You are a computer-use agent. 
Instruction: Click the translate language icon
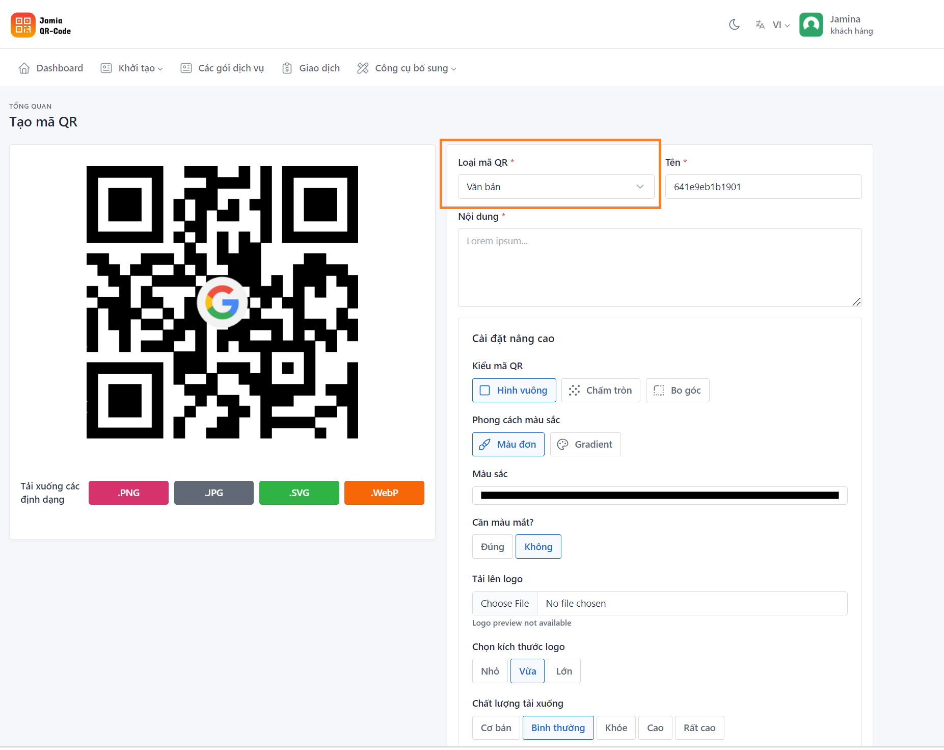click(760, 24)
